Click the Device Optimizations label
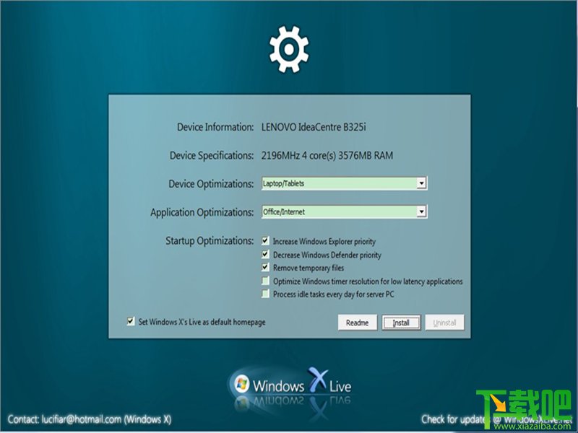 [211, 184]
